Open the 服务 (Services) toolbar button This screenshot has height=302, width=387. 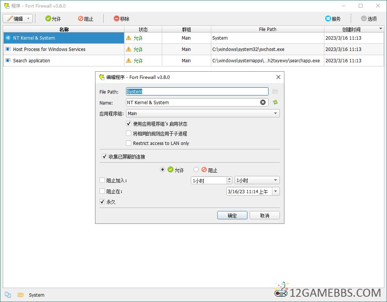[x=333, y=19]
